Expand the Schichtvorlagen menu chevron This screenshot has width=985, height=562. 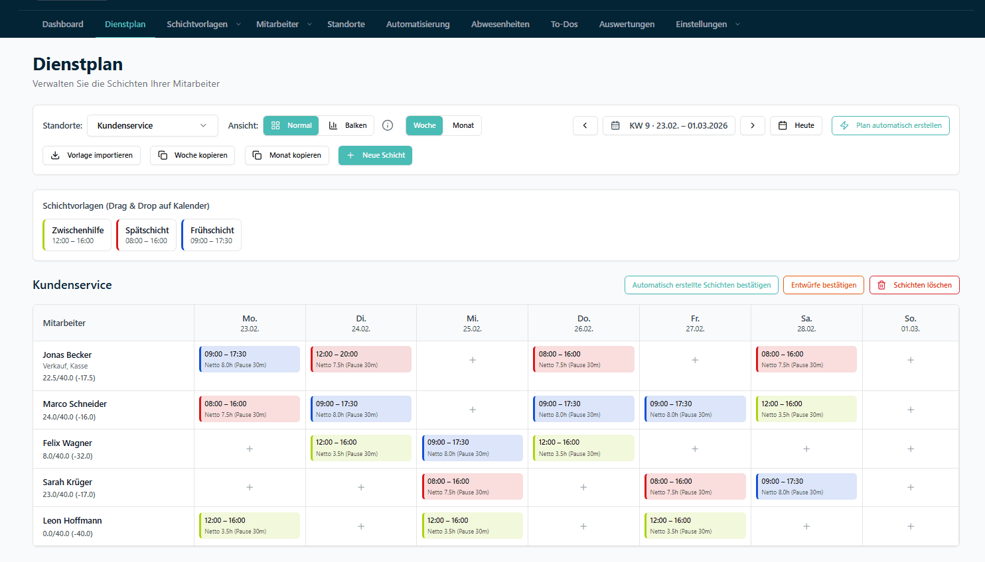point(239,24)
